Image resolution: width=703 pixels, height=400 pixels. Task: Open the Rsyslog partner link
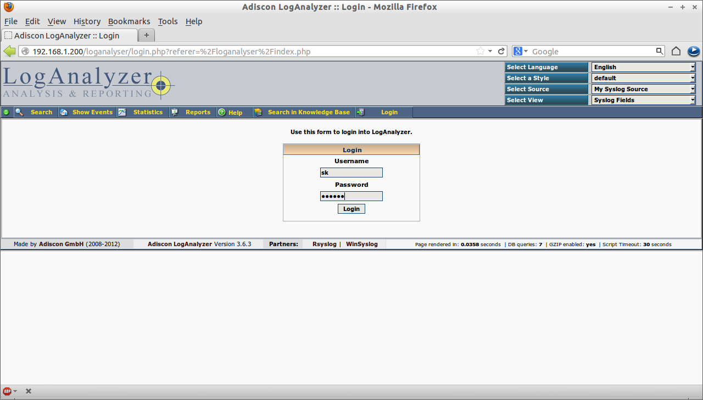325,244
